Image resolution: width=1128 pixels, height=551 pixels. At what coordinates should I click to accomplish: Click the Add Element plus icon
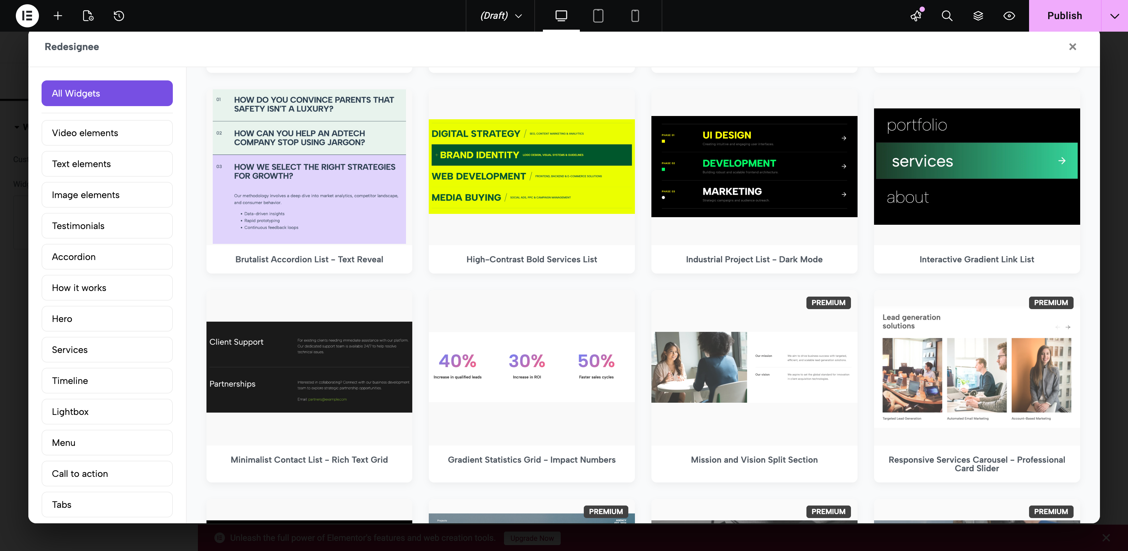[x=58, y=16]
